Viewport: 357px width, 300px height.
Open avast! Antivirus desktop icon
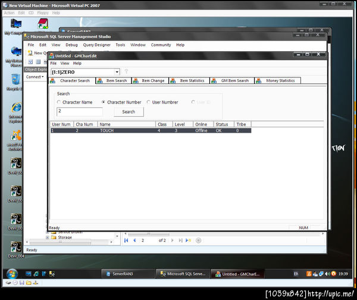[x=15, y=141]
